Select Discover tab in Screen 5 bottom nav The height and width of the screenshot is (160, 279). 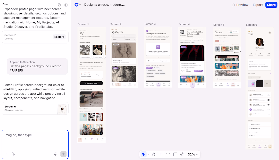click(233, 84)
